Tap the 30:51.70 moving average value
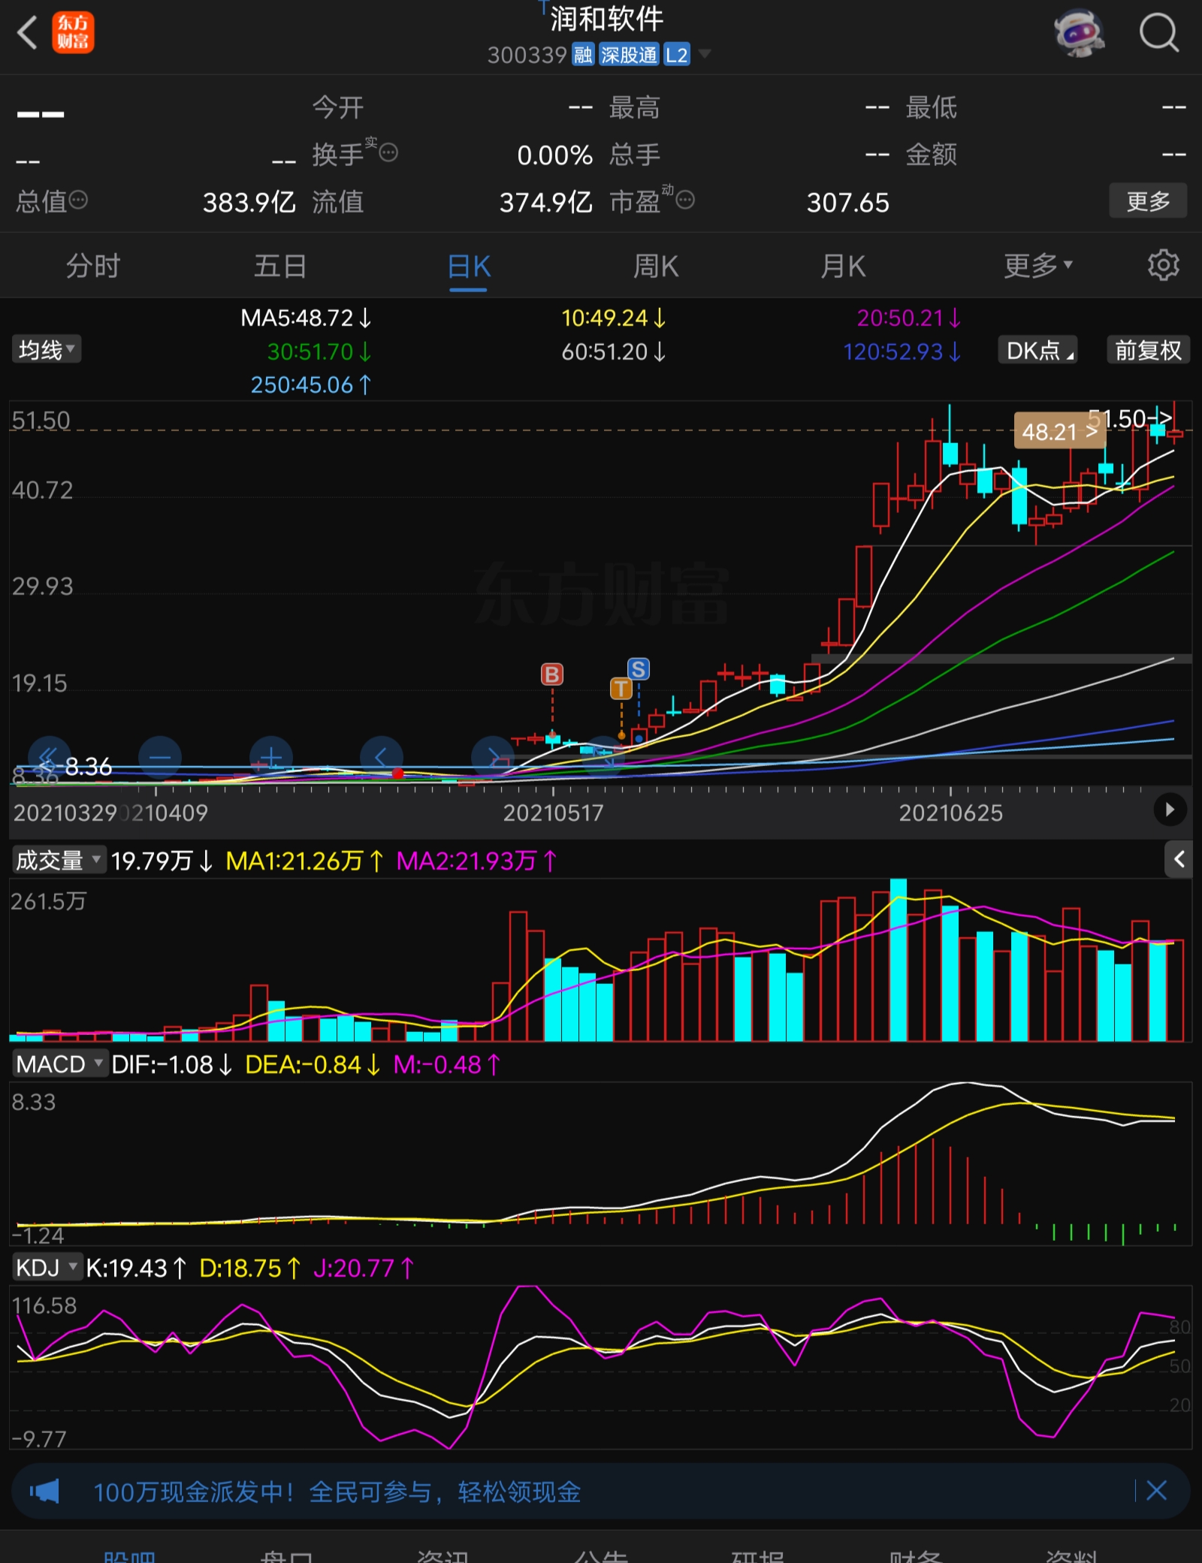 pyautogui.click(x=319, y=351)
